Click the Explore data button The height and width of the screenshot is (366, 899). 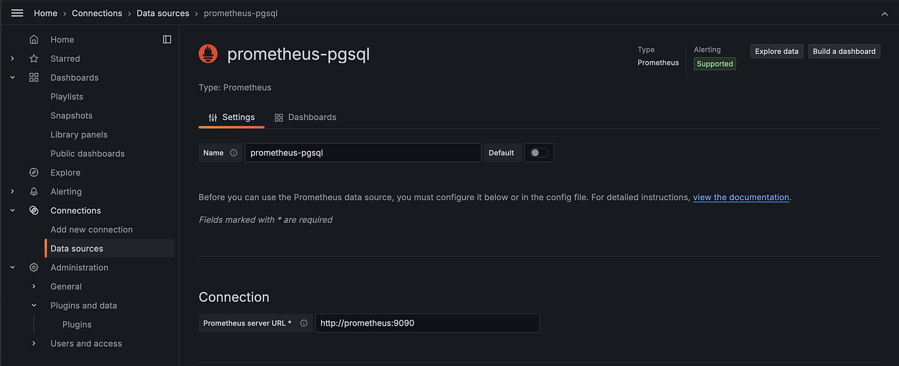pos(776,51)
